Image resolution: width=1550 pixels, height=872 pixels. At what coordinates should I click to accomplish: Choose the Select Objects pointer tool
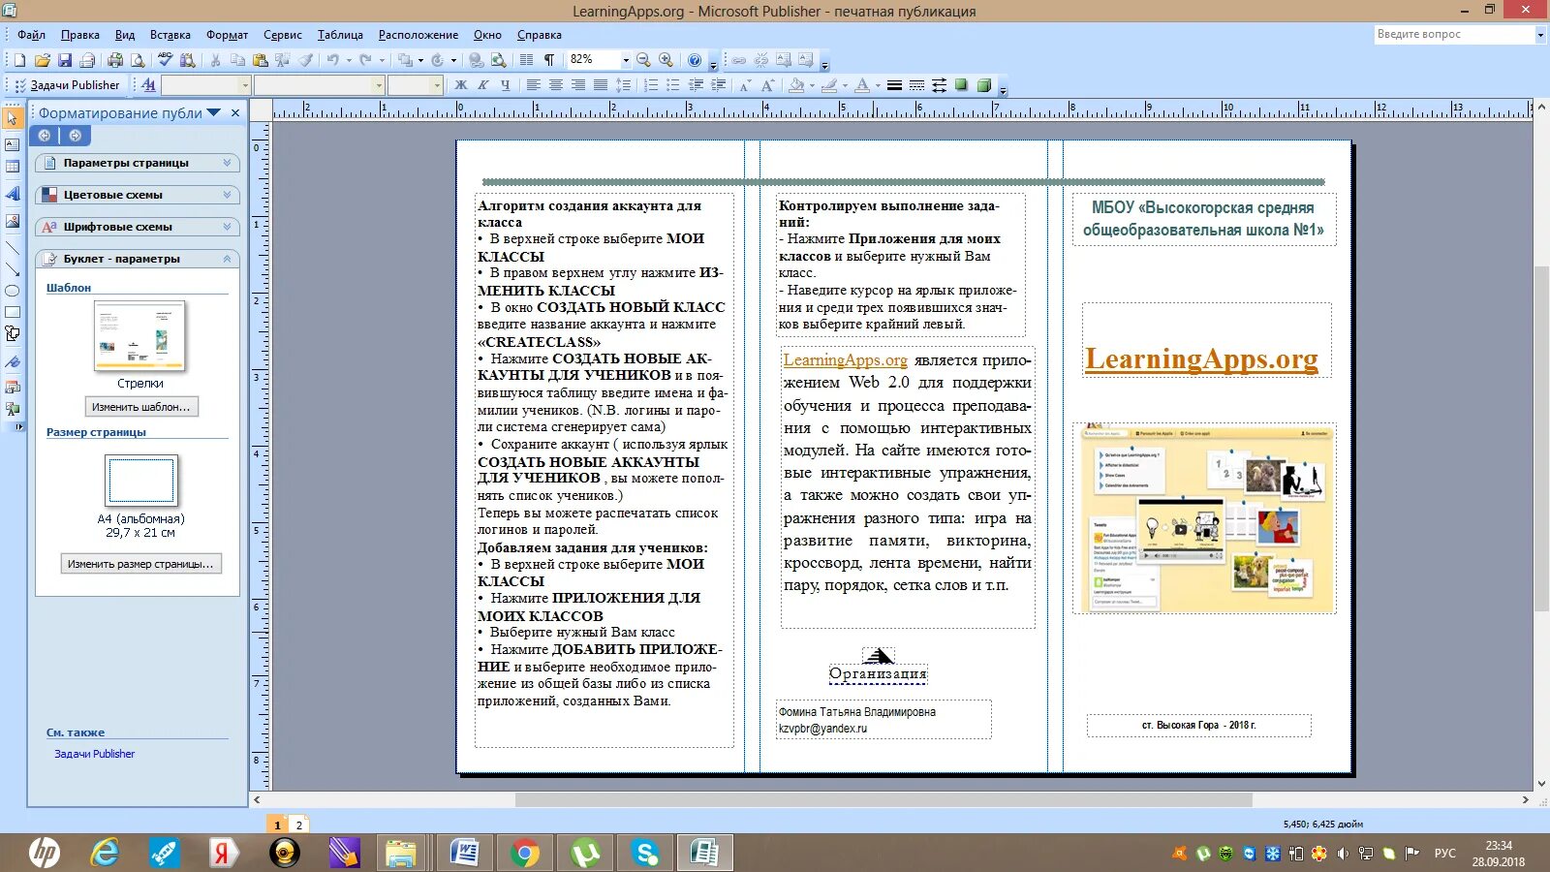tap(13, 118)
